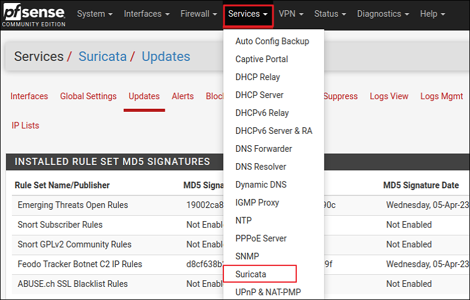Image resolution: width=470 pixels, height=300 pixels.
Task: Select the Updates tab
Action: tap(144, 96)
